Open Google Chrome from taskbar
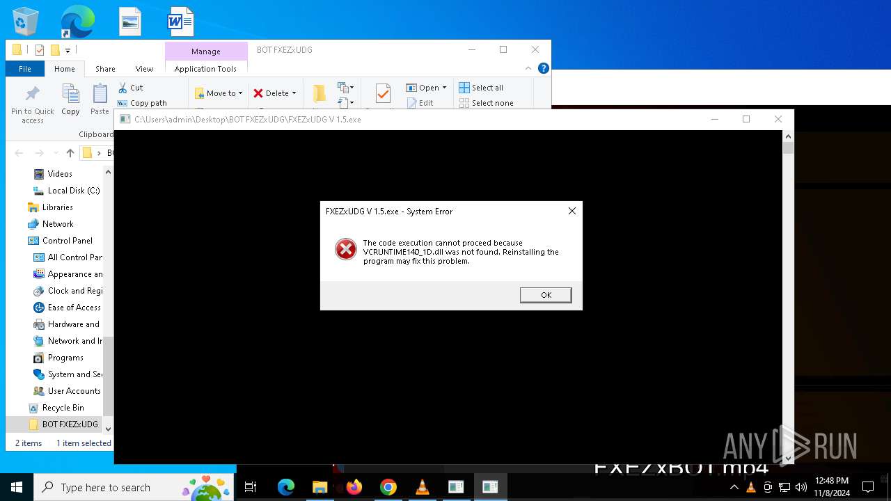The width and height of the screenshot is (891, 501). tap(388, 487)
